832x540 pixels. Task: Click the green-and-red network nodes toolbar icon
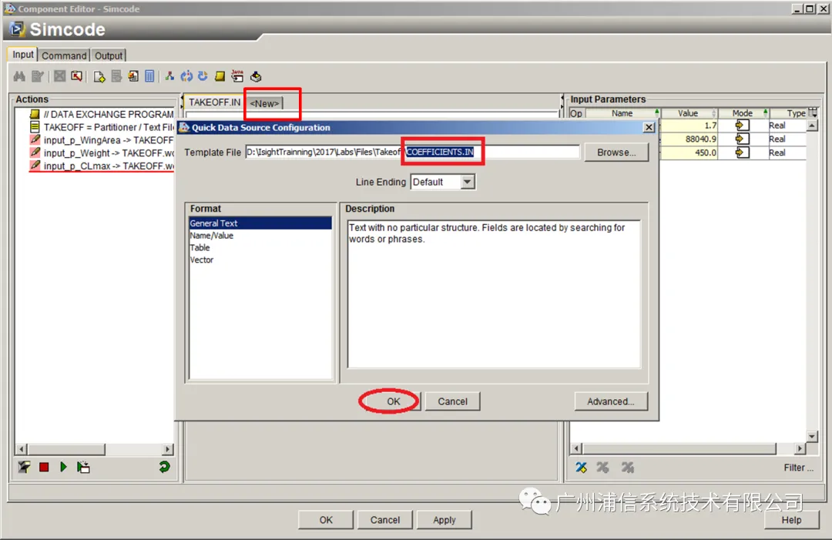(169, 76)
